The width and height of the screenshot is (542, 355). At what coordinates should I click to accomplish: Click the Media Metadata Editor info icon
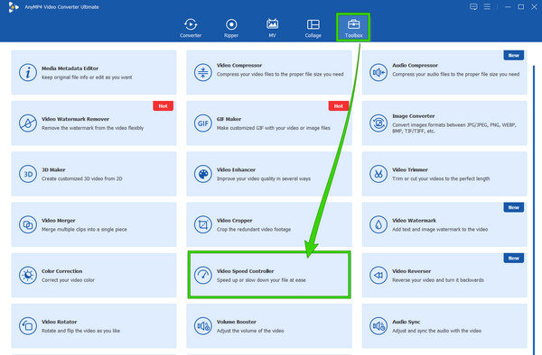pyautogui.click(x=28, y=72)
